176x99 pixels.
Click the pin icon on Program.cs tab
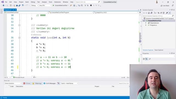point(13,10)
